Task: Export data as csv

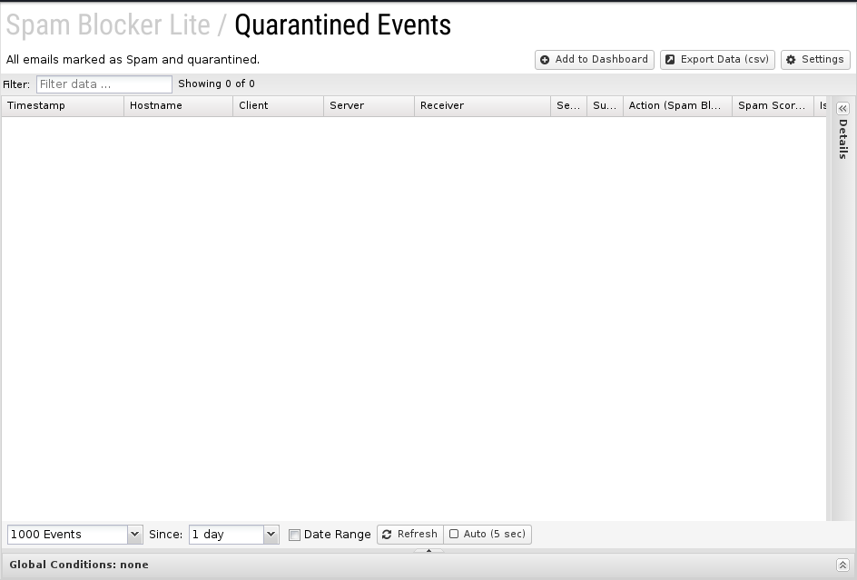Action: [x=717, y=60]
